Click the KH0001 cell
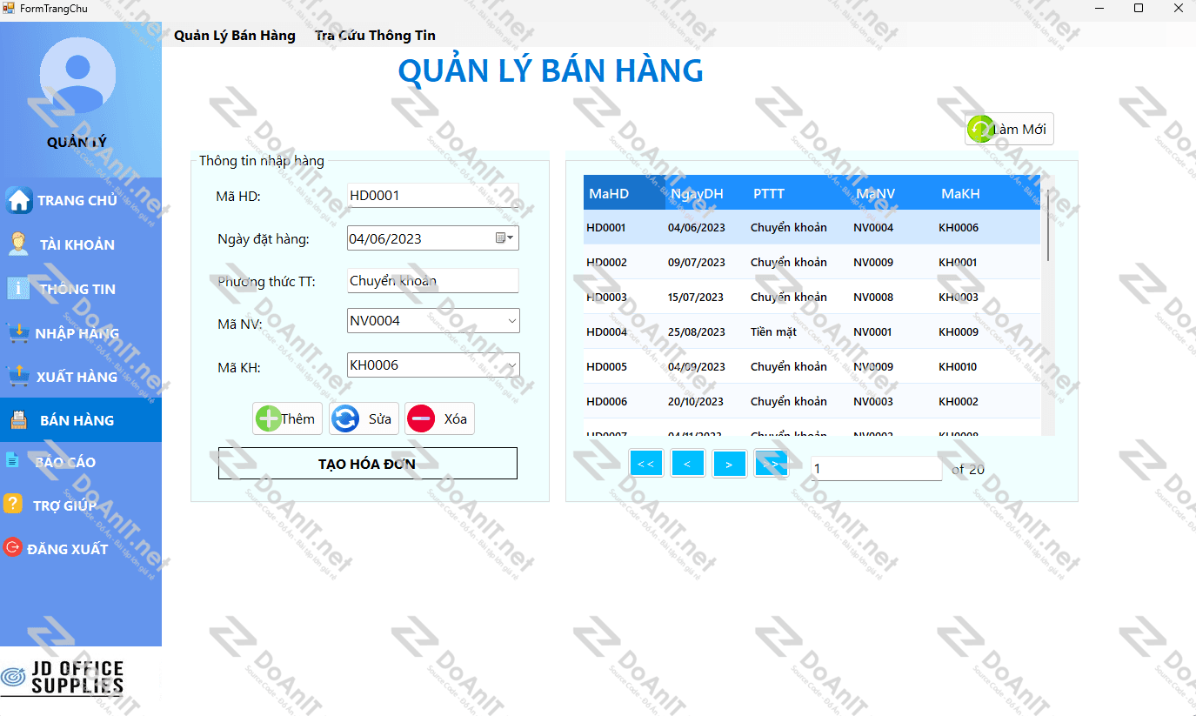 click(987, 262)
